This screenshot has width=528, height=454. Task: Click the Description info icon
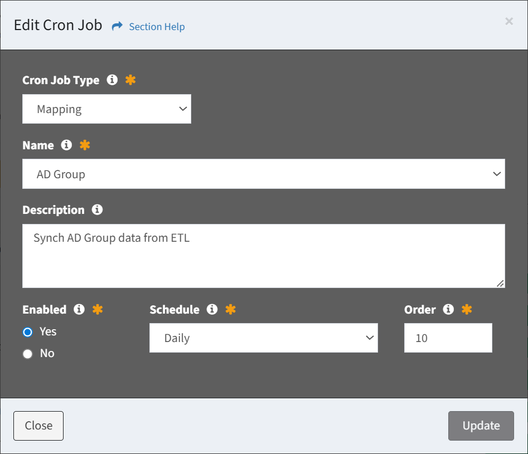pos(97,209)
